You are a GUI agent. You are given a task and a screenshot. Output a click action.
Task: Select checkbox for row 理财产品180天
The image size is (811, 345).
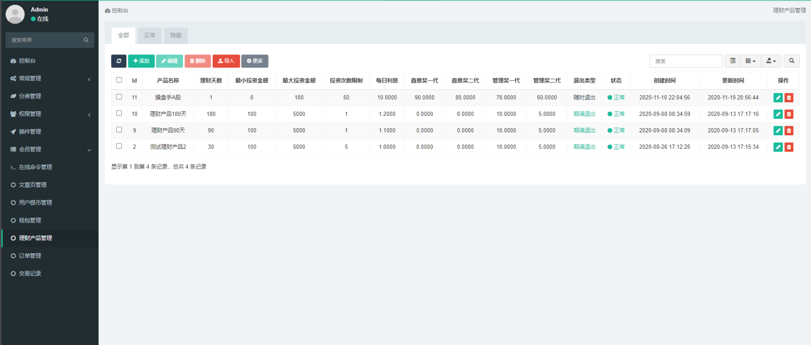tap(119, 113)
